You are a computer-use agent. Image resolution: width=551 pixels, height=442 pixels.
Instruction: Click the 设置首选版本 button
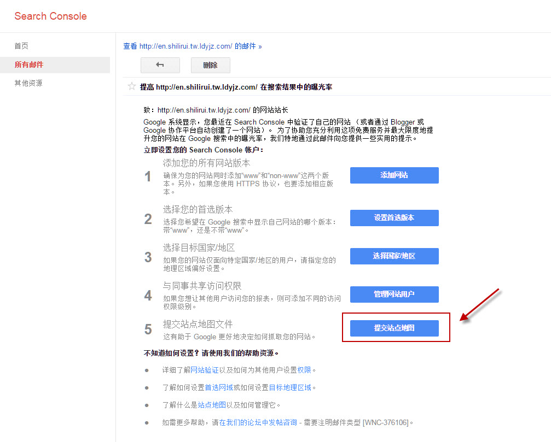(x=394, y=217)
